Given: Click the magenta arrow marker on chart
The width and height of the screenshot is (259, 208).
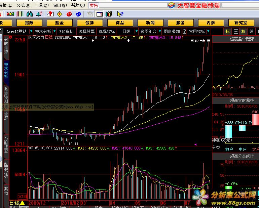Looking at the screenshot, I should click(x=195, y=145).
